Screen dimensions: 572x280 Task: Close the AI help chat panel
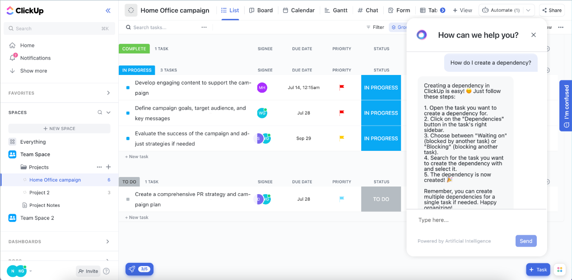(x=534, y=35)
